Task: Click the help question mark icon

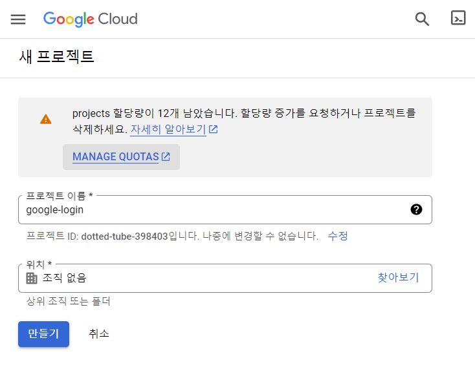Action: (x=416, y=209)
